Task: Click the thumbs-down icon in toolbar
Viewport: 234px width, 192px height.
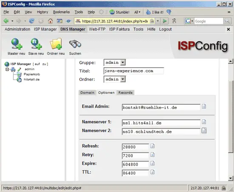Action: click(169, 12)
